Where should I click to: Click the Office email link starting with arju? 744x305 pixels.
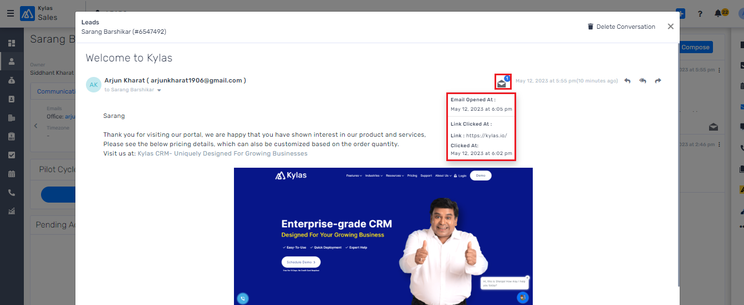tap(70, 117)
